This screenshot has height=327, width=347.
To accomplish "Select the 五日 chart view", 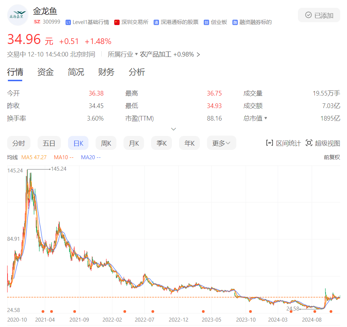I will 49,143.
